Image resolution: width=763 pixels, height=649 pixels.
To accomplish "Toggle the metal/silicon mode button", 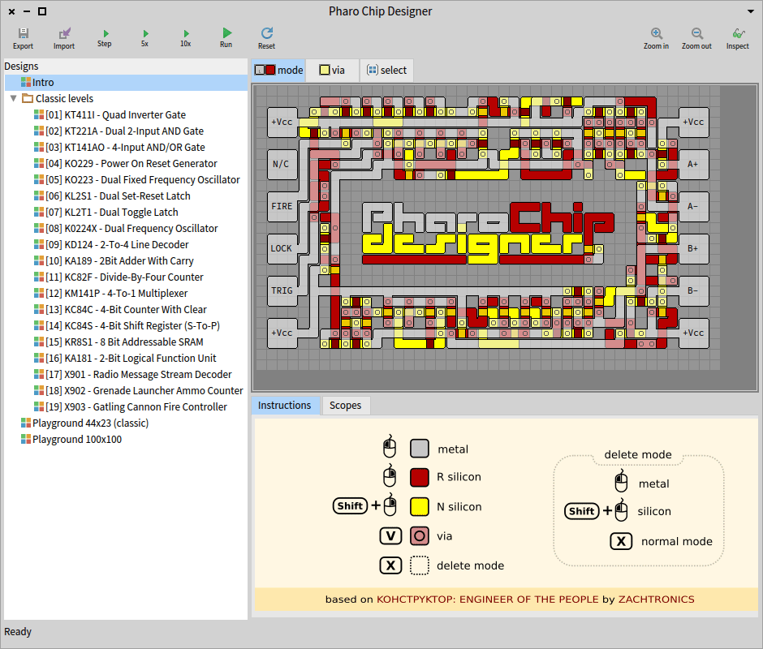I will coord(279,70).
